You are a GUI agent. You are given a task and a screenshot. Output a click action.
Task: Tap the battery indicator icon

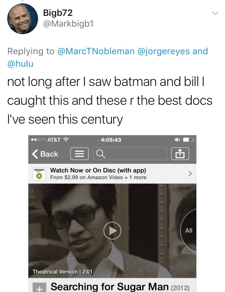189,140
